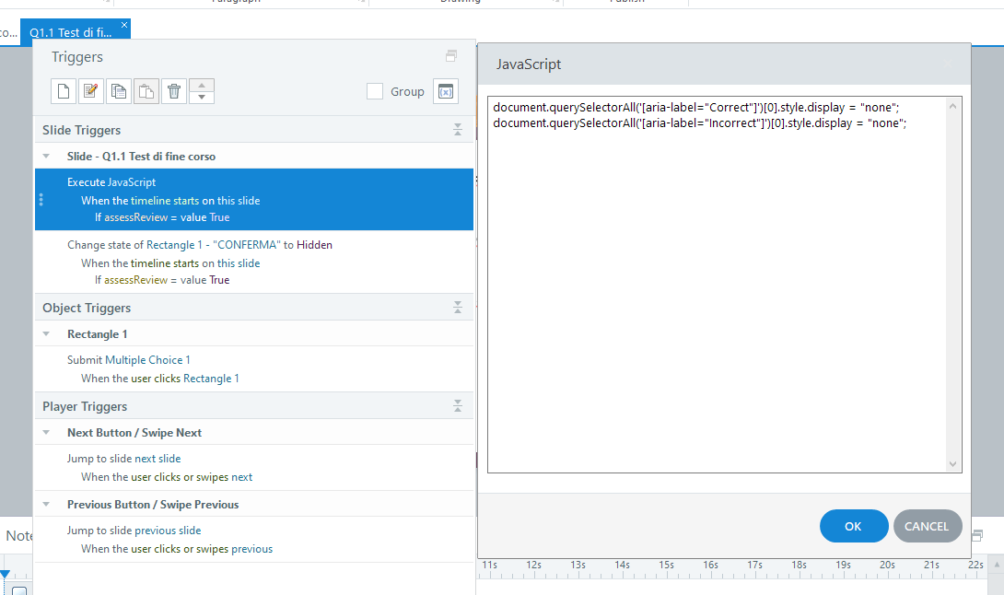This screenshot has height=595, width=1004.
Task: Collapse the Next Button / Swipe Next group
Action: click(x=46, y=433)
